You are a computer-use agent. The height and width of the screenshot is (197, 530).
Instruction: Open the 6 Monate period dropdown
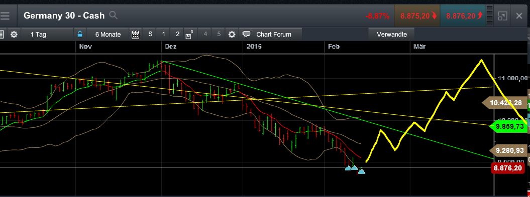click(108, 35)
